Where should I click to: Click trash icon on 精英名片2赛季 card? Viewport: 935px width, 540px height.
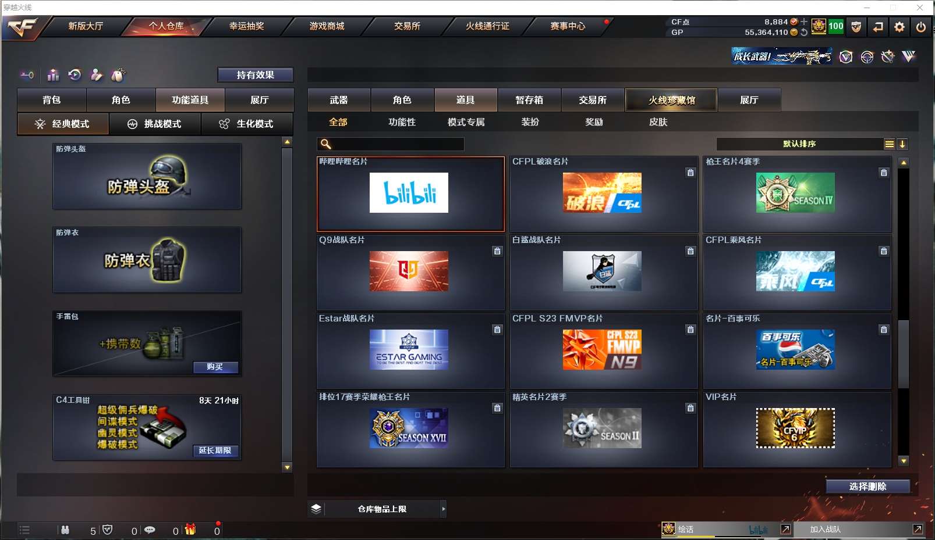[x=690, y=408]
